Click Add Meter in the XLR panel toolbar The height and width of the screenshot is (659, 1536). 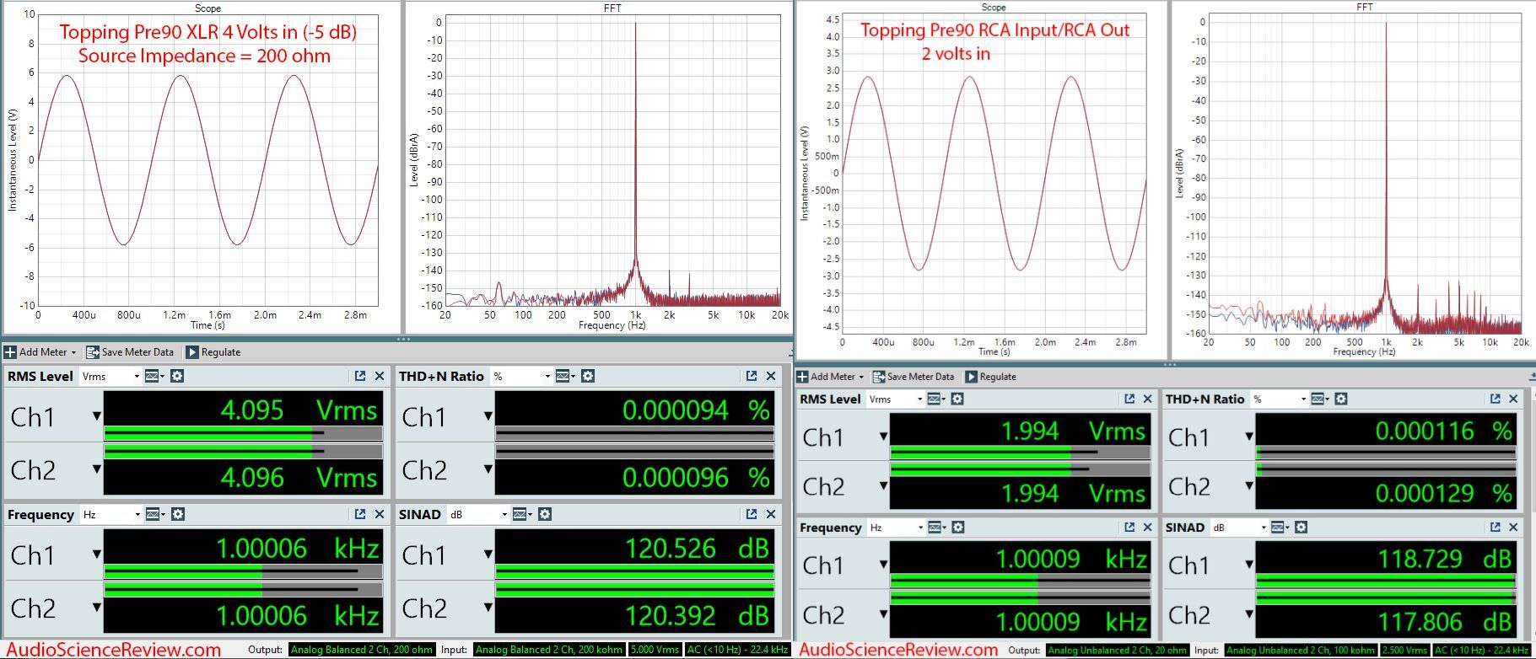(40, 352)
